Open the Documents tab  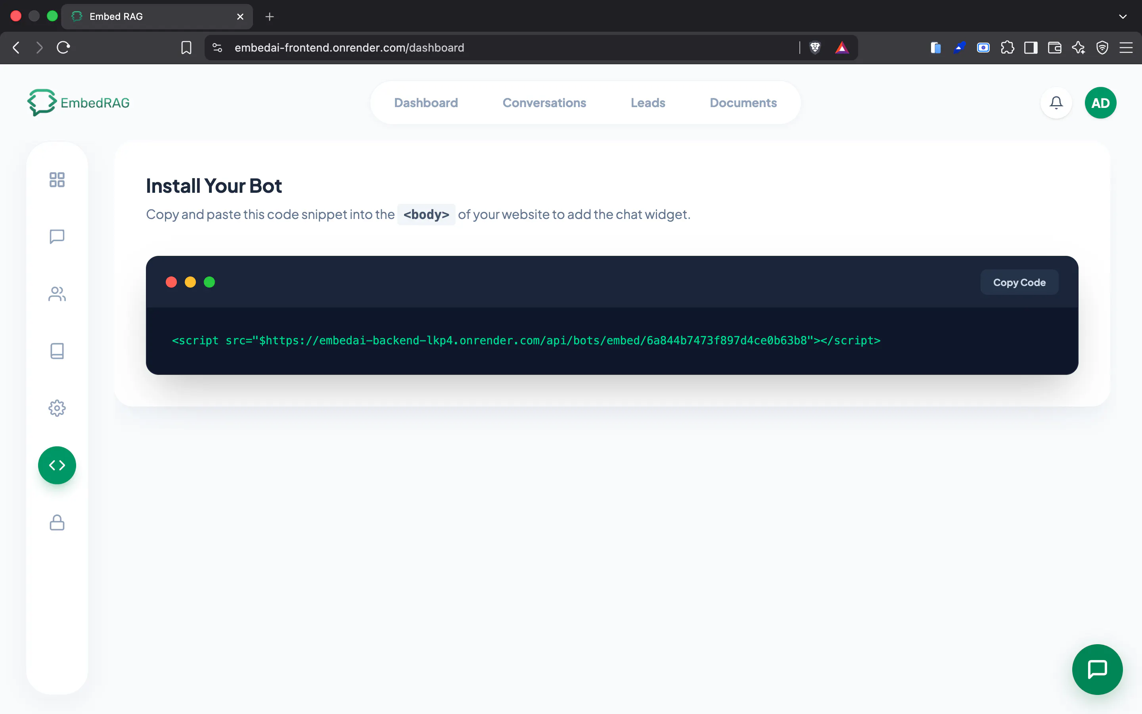743,102
